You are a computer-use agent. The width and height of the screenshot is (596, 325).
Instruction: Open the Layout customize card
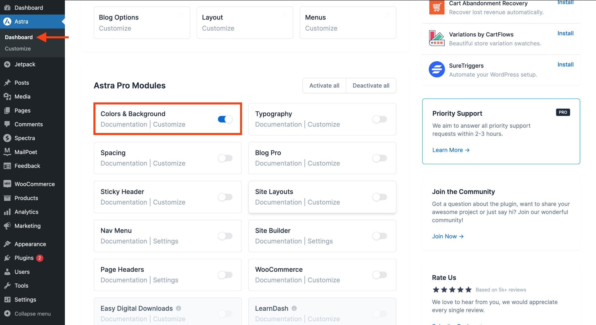pyautogui.click(x=245, y=23)
